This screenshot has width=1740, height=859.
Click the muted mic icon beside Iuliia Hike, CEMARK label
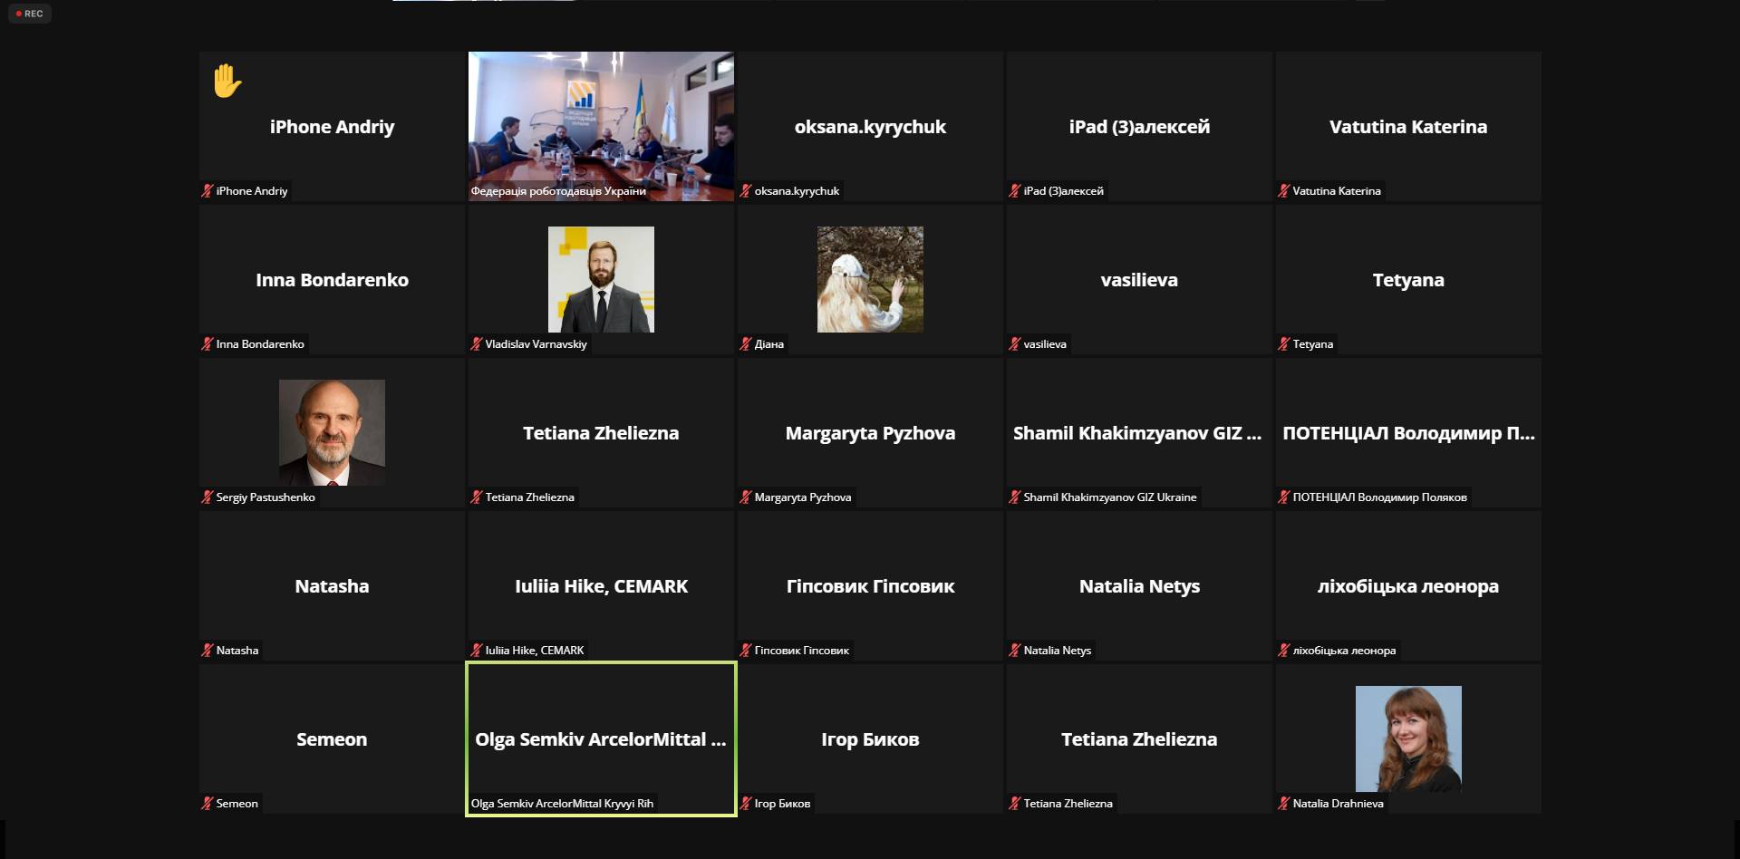[x=477, y=651]
